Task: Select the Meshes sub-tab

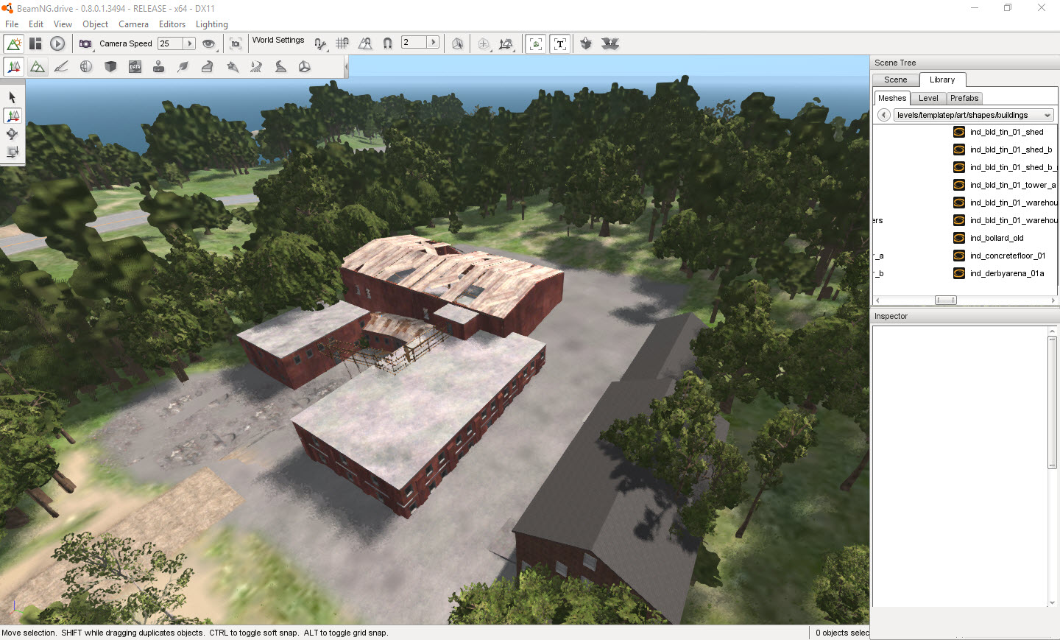Action: (x=892, y=98)
